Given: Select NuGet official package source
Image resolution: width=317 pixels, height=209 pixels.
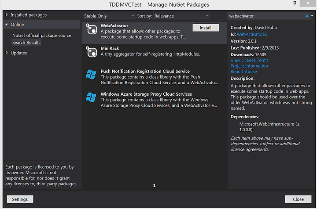Looking at the screenshot, I should tap(42, 36).
